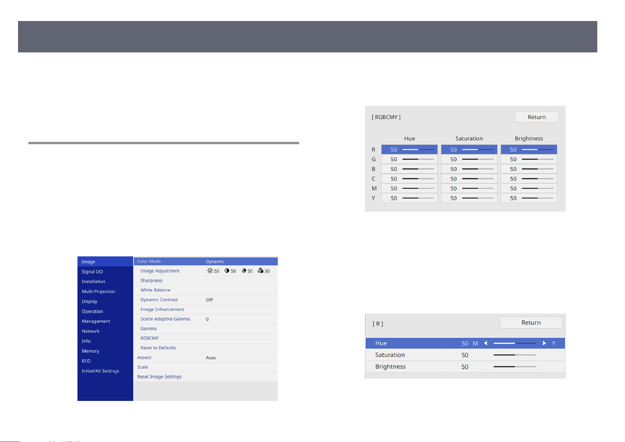Select the C Saturation slider cell
The width and height of the screenshot is (625, 442).
tap(469, 179)
